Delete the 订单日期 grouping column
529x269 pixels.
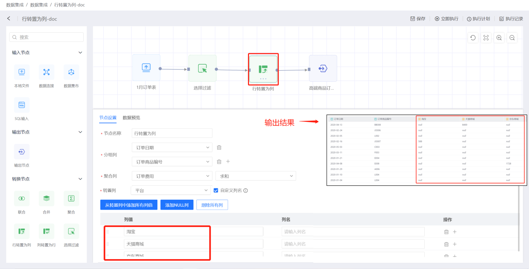[219, 148]
